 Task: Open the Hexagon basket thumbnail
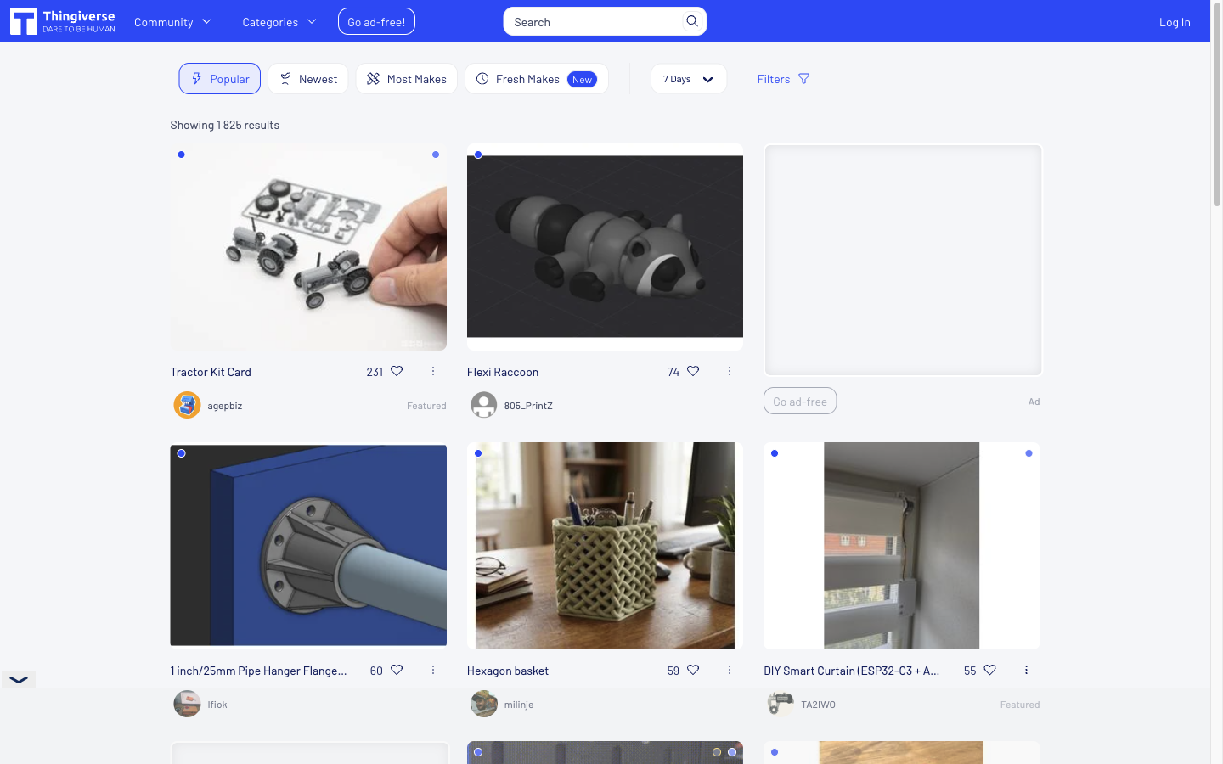(605, 546)
